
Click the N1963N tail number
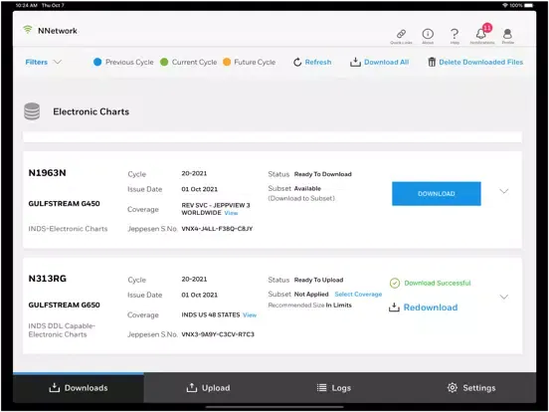[x=48, y=173]
